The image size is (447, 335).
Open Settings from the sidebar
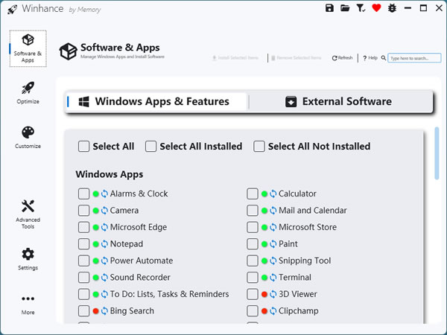click(x=28, y=259)
